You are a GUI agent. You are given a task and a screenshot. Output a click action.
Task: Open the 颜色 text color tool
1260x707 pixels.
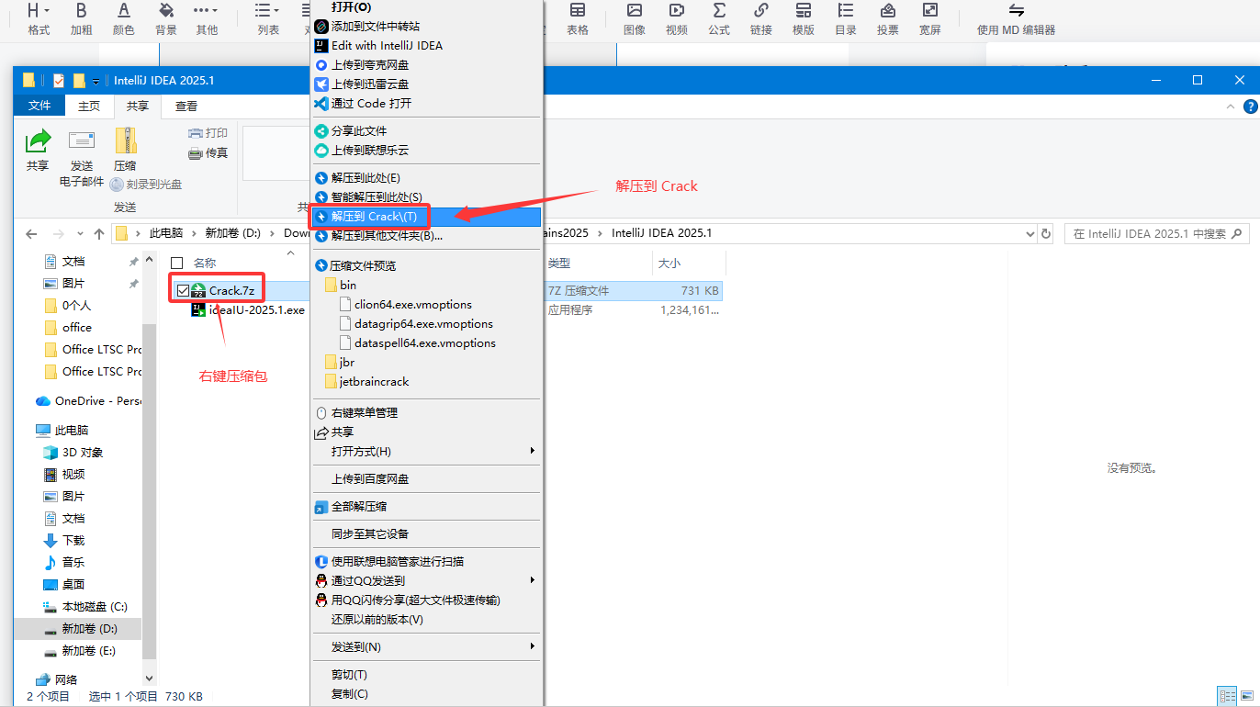point(124,11)
